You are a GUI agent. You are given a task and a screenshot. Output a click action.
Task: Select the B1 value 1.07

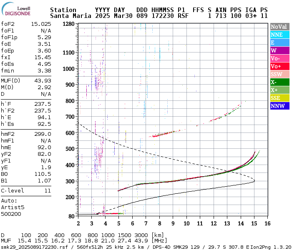coord(44,181)
